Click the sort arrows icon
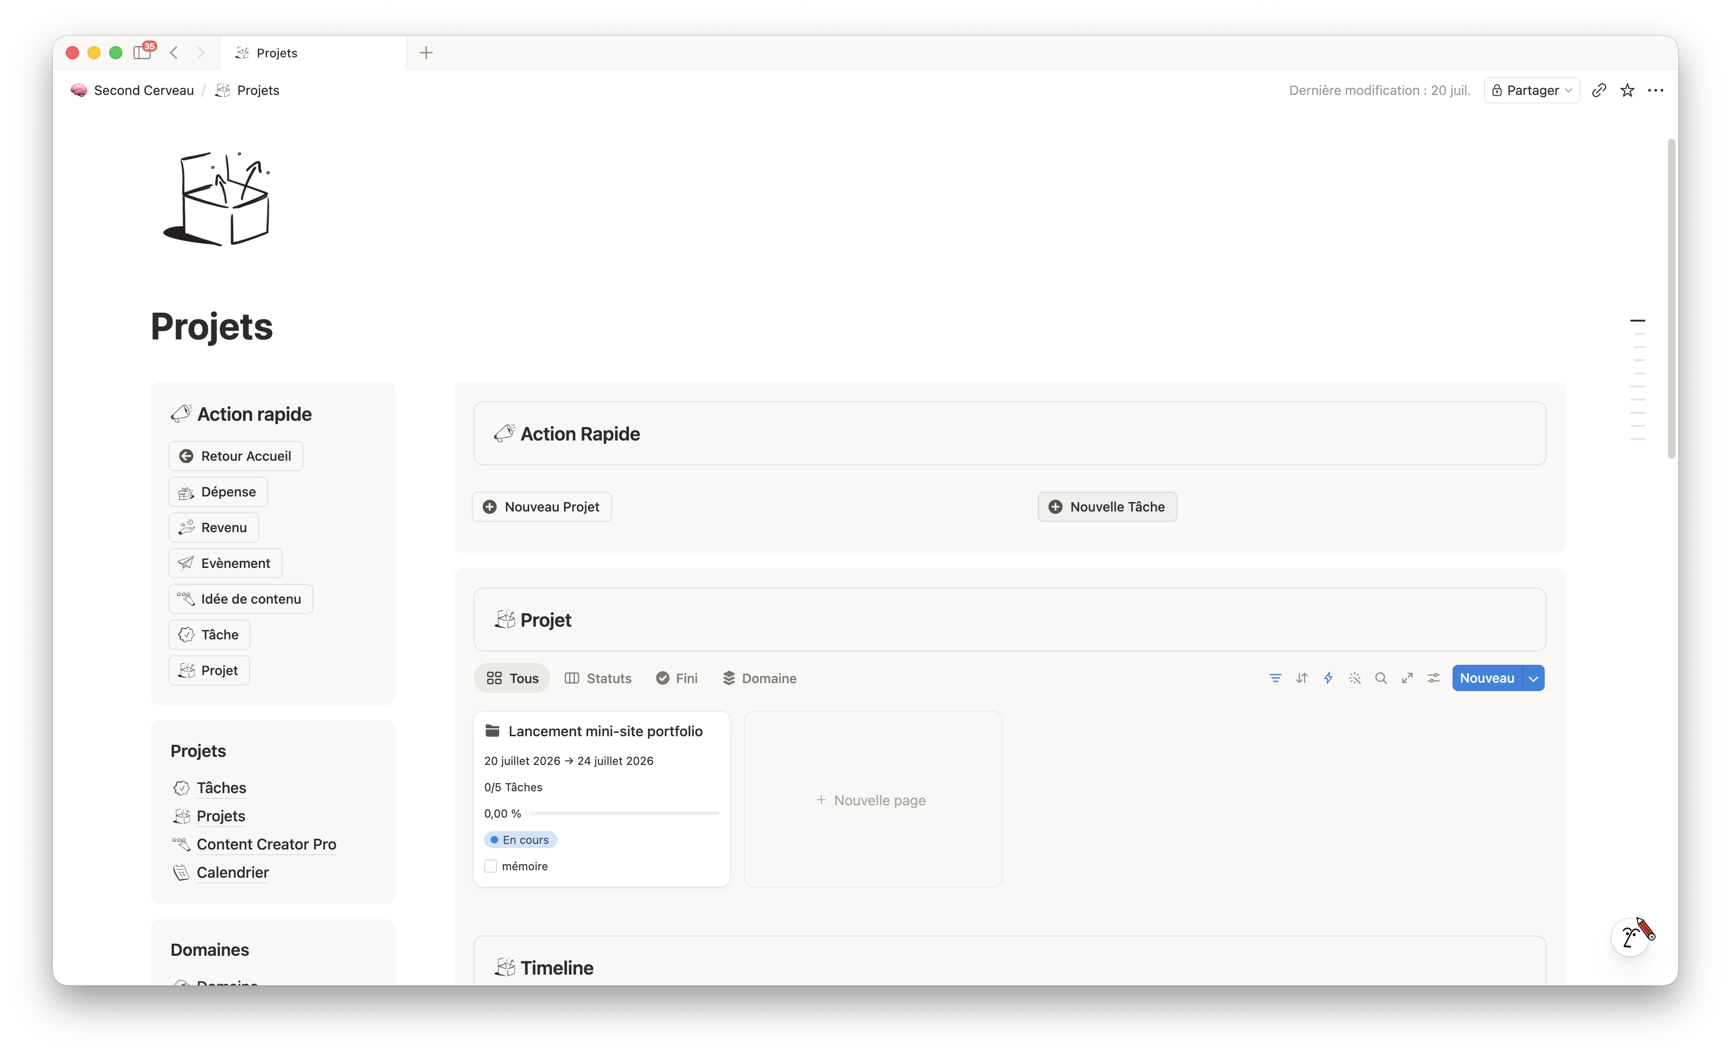Image resolution: width=1731 pixels, height=1055 pixels. point(1302,678)
